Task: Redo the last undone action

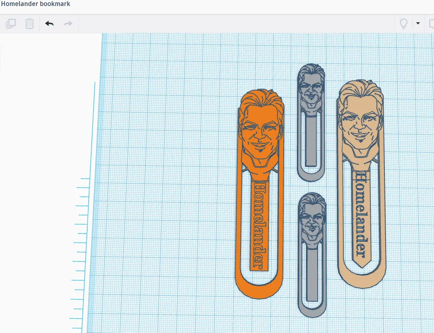Action: click(68, 24)
